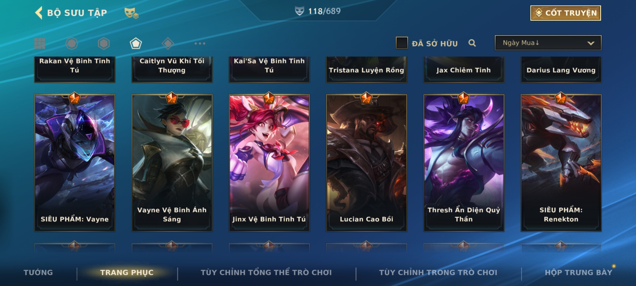Viewport: 636px width, 286px height.
Task: Select the grid all-skins filter icon
Action: (x=40, y=43)
